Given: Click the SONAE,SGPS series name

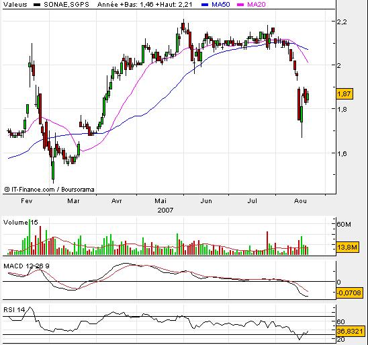Looking at the screenshot, I should pyautogui.click(x=66, y=5).
